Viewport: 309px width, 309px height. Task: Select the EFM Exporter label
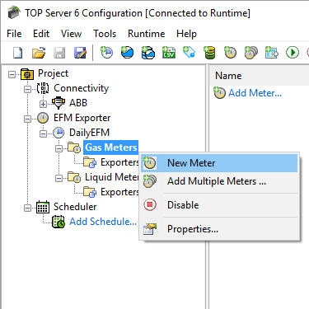point(82,118)
